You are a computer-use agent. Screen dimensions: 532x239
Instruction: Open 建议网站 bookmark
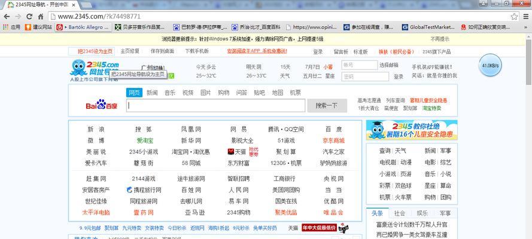click(38, 27)
